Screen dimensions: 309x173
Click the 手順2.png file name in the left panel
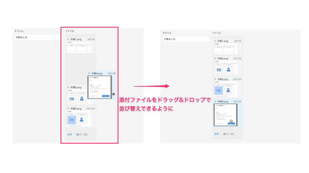click(76, 87)
